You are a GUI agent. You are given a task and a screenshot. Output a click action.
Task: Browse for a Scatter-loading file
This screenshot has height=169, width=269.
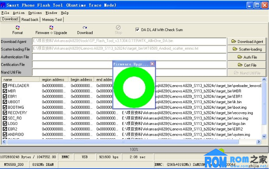247,49
